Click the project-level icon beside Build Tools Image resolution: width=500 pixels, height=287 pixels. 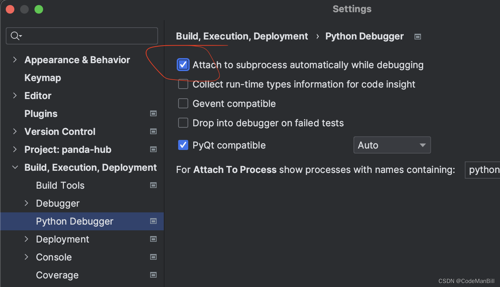[x=153, y=185]
